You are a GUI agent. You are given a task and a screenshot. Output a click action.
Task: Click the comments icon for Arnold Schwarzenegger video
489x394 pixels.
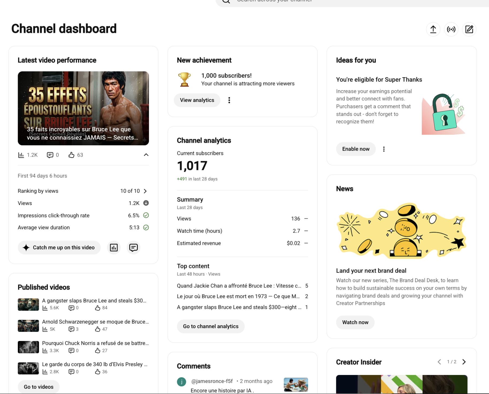click(71, 329)
